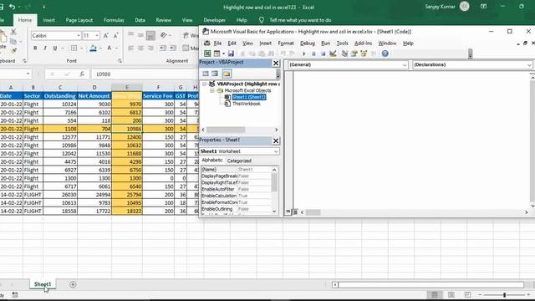Image resolution: width=535 pixels, height=301 pixels.
Task: Open the (Declarations) procedure dropdown
Action: [x=529, y=65]
